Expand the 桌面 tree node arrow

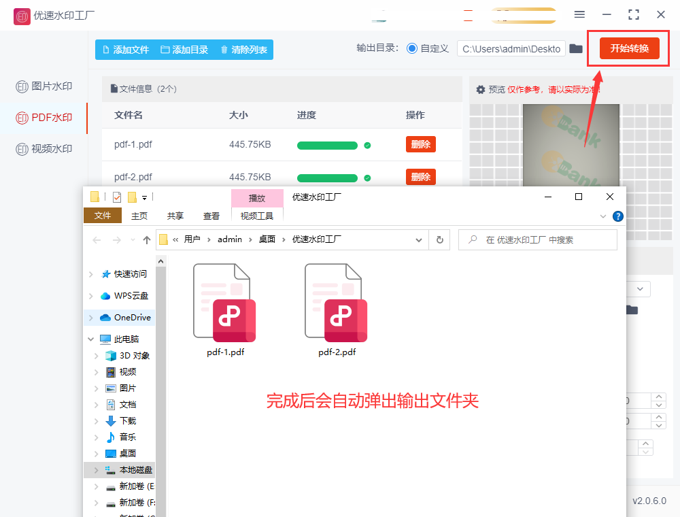(97, 454)
